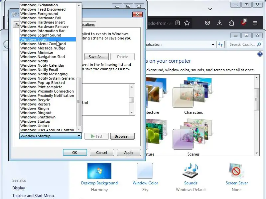Choose Windows Hardware Fail sound
The width and height of the screenshot is (266, 199).
[x=48, y=18]
